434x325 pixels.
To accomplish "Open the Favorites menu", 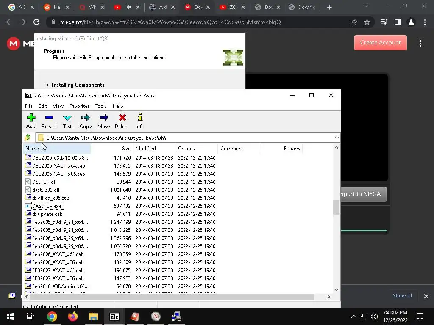I will coord(79,106).
